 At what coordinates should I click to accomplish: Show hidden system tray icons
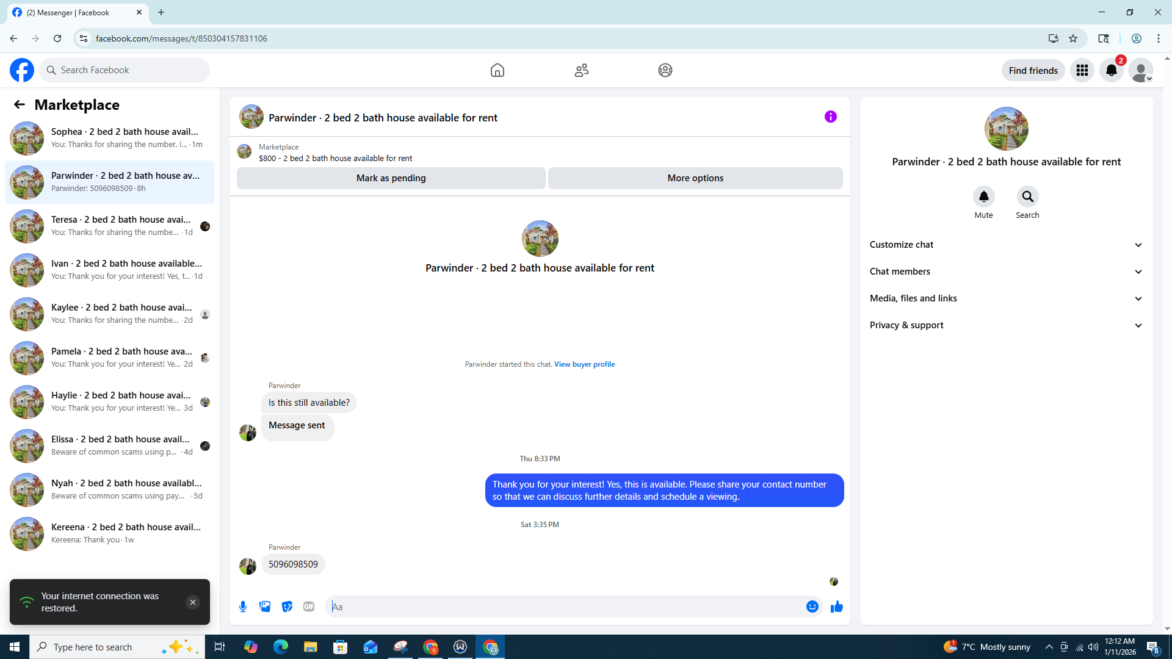pyautogui.click(x=1049, y=647)
